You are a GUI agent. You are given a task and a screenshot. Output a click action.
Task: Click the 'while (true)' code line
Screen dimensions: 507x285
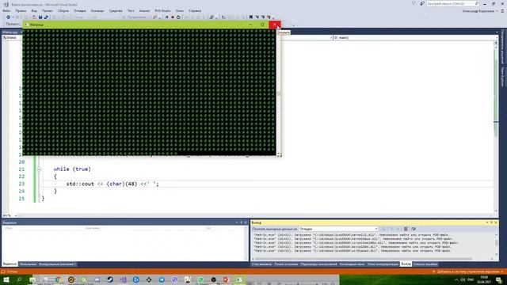click(x=72, y=169)
